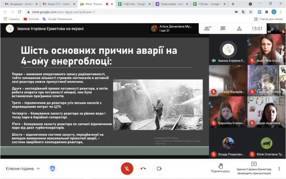Unmute the microphone with the red button
The image size is (286, 179).
(x=127, y=168)
